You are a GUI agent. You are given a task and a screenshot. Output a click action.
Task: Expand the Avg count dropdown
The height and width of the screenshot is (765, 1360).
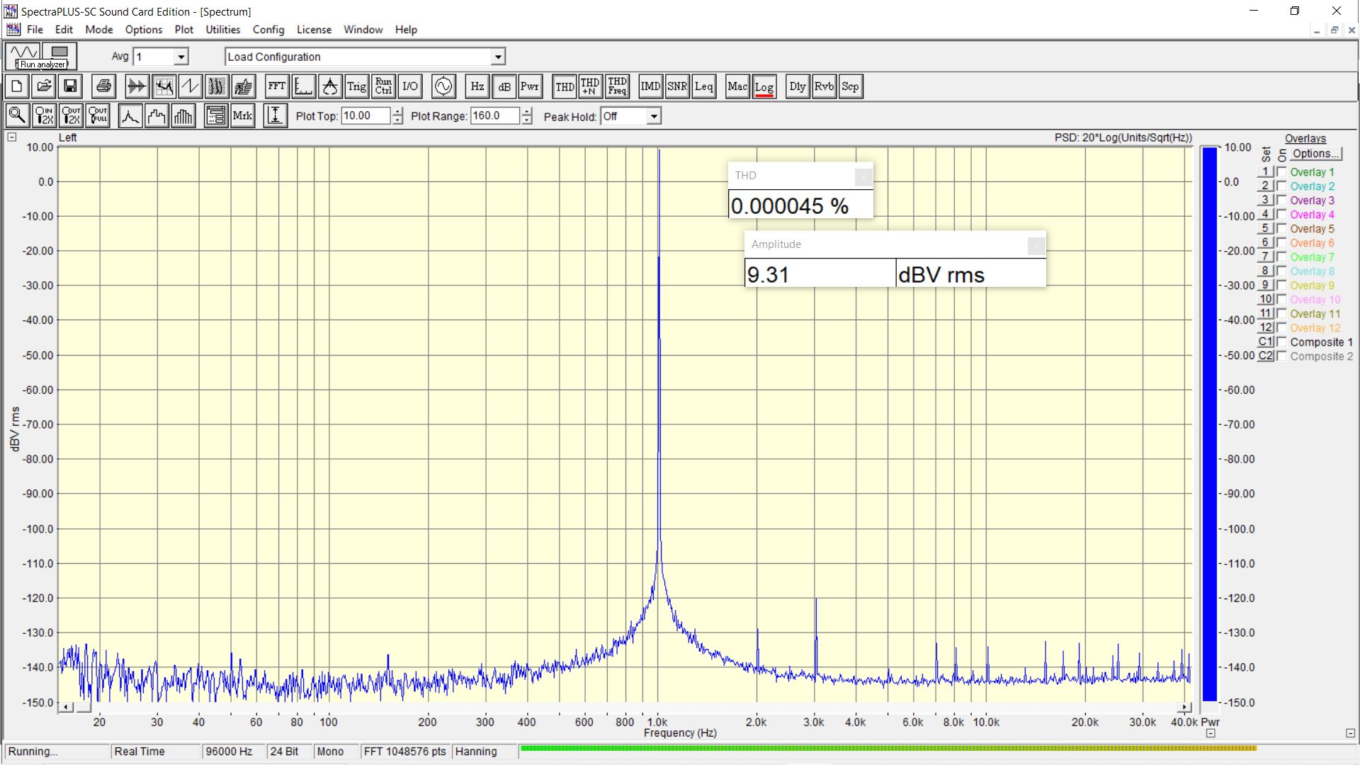(181, 57)
